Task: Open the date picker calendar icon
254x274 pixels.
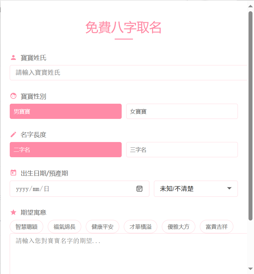Action: coord(139,189)
